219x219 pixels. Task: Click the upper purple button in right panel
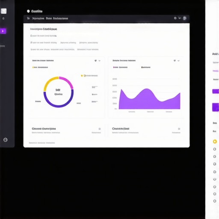216,91
